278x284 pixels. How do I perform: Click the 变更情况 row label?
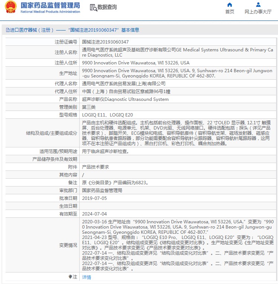click(68, 245)
